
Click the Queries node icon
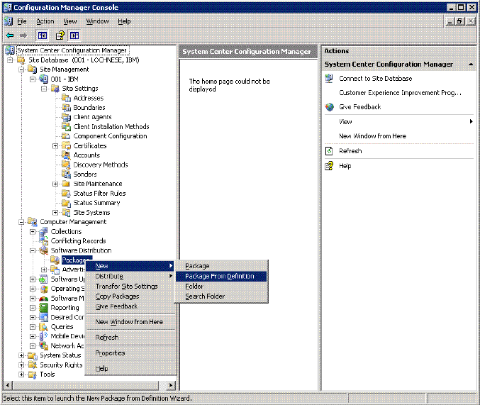[x=44, y=327]
